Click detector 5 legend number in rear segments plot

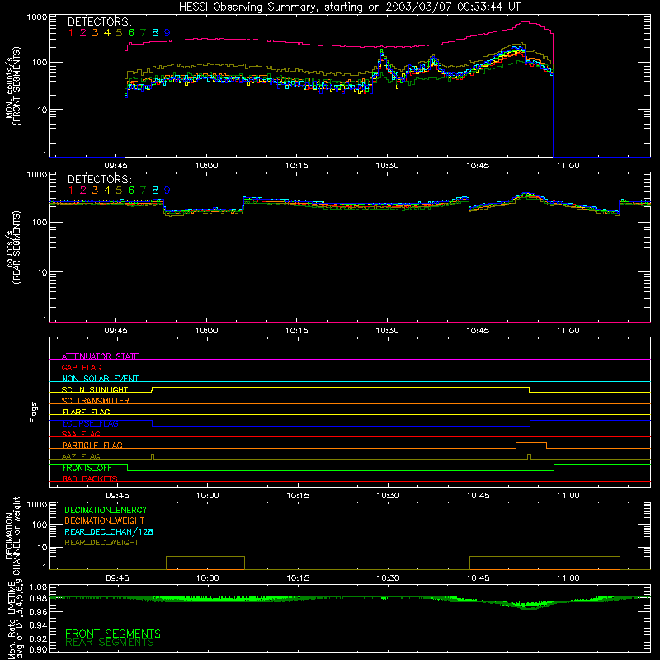coord(119,191)
